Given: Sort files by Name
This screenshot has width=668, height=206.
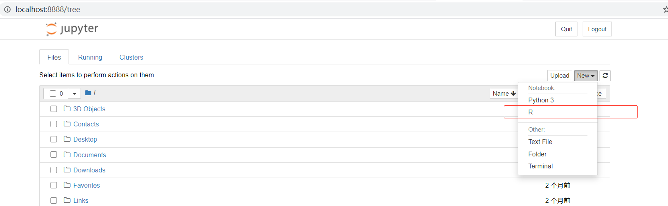Looking at the screenshot, I should tap(504, 94).
